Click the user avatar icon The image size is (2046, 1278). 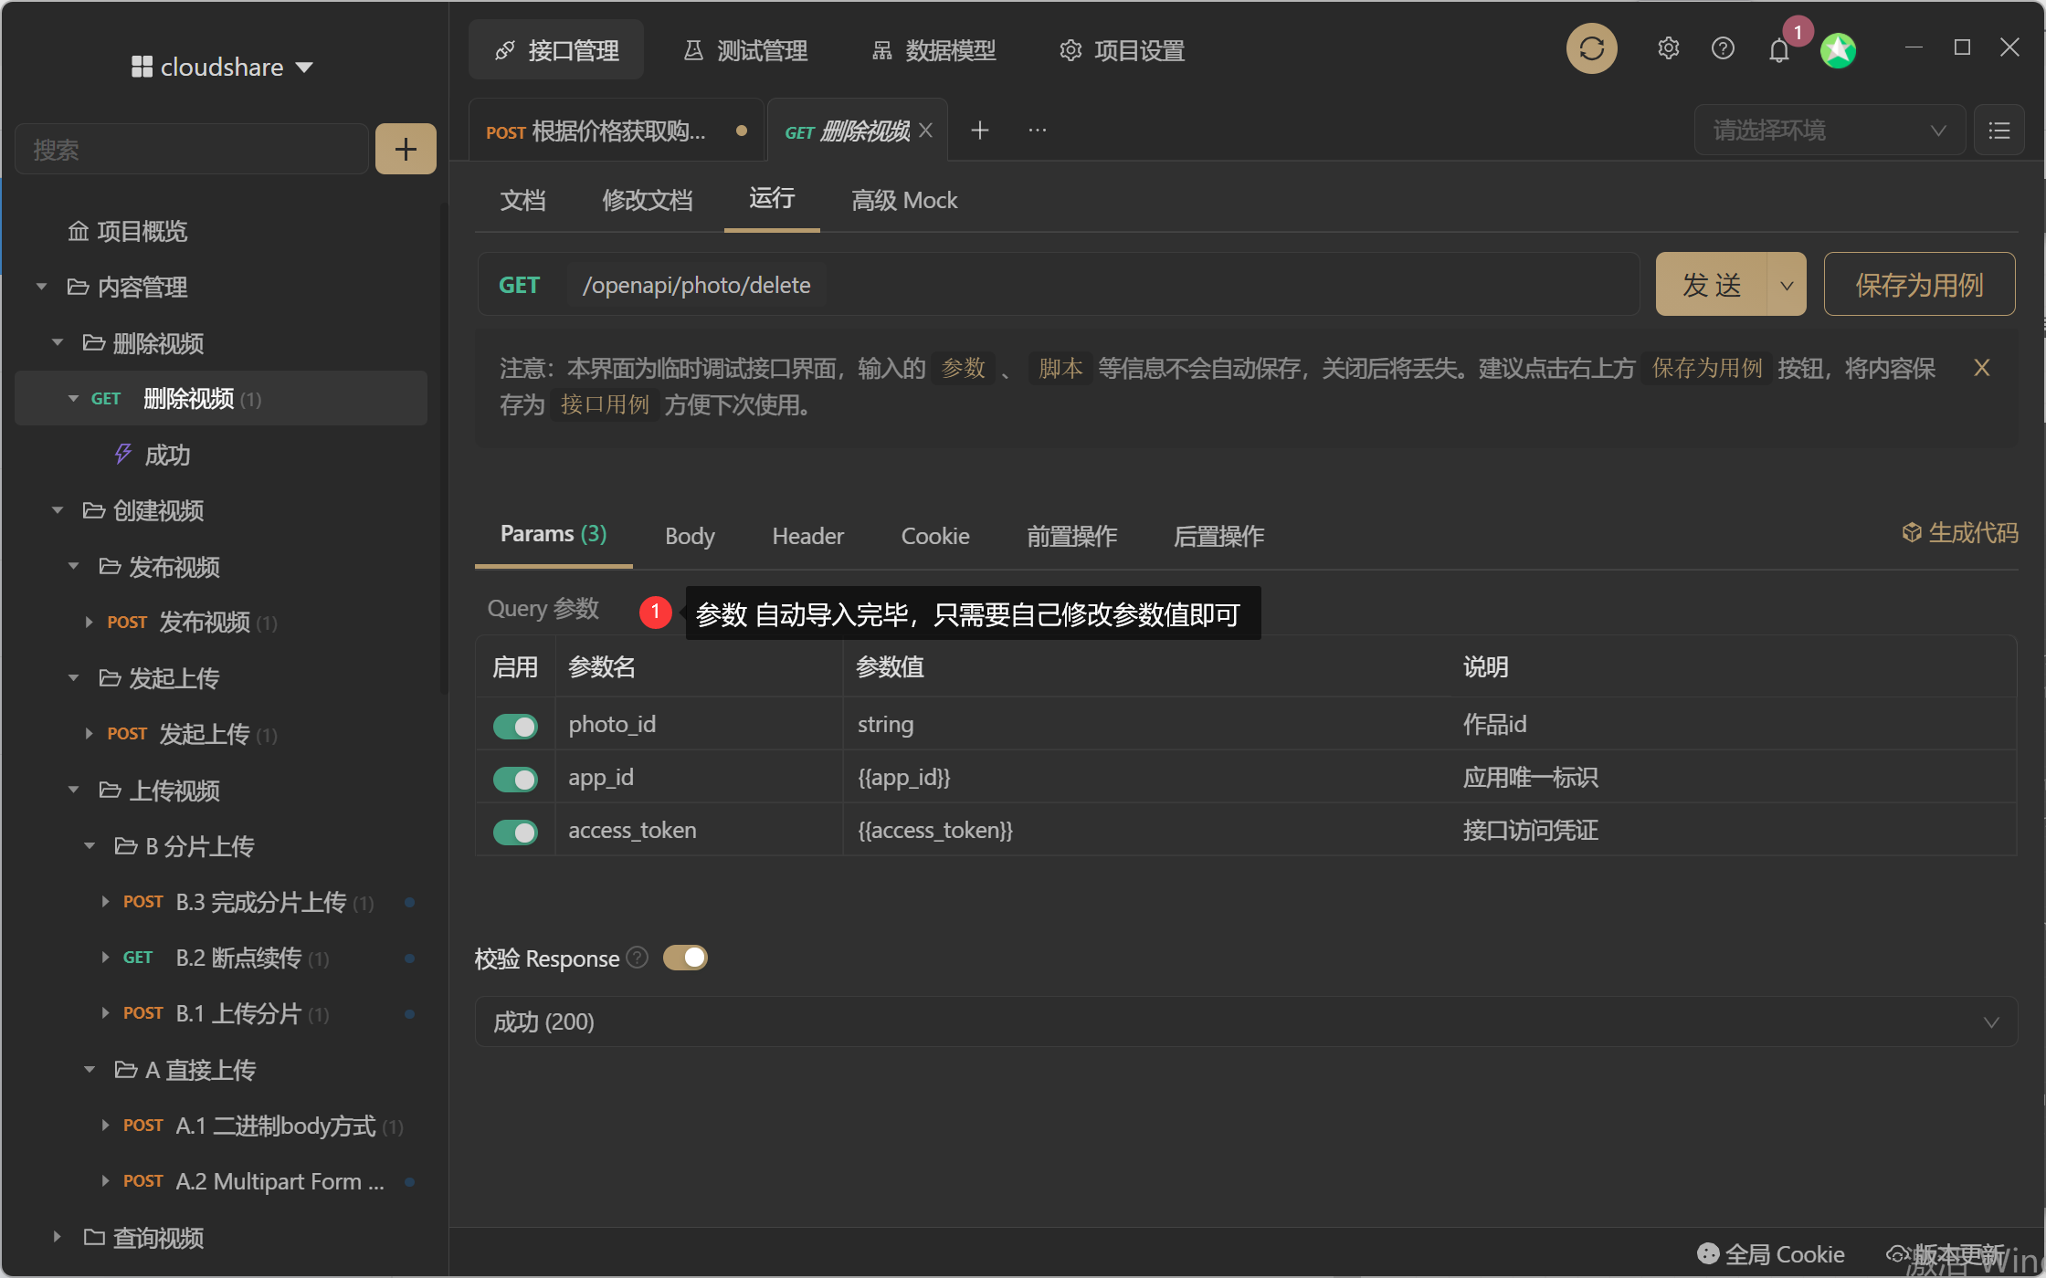1838,50
